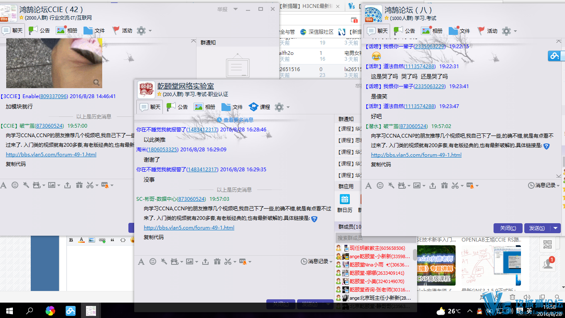The width and height of the screenshot is (565, 318).
Task: Click scroll-down arrow in 鸿鹄论坛（八） chat
Action: click(558, 176)
